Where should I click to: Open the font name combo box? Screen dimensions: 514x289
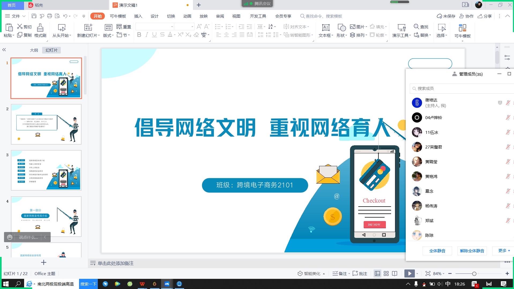point(155,26)
